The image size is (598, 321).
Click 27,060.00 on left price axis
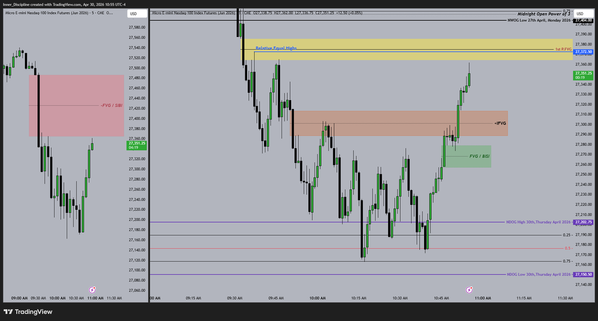click(137, 290)
